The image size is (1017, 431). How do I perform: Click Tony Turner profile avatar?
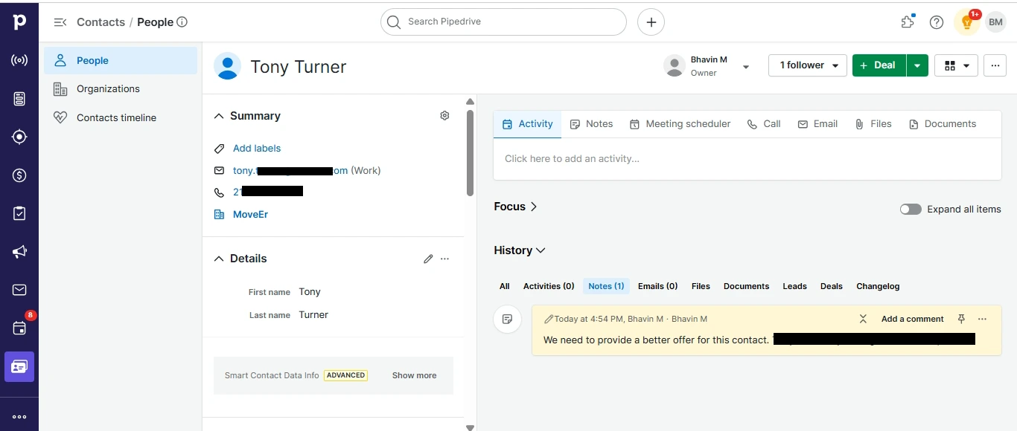tap(227, 66)
